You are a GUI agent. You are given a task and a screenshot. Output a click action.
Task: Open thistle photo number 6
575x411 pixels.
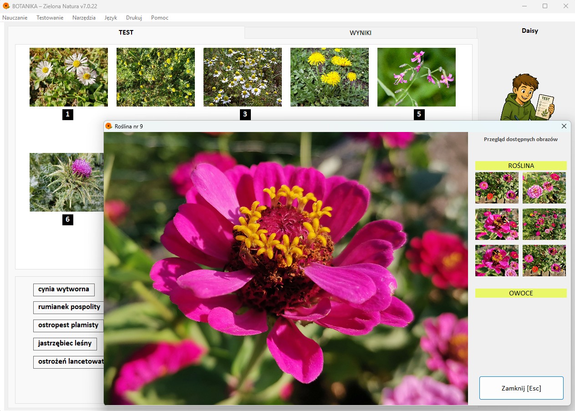pos(66,182)
